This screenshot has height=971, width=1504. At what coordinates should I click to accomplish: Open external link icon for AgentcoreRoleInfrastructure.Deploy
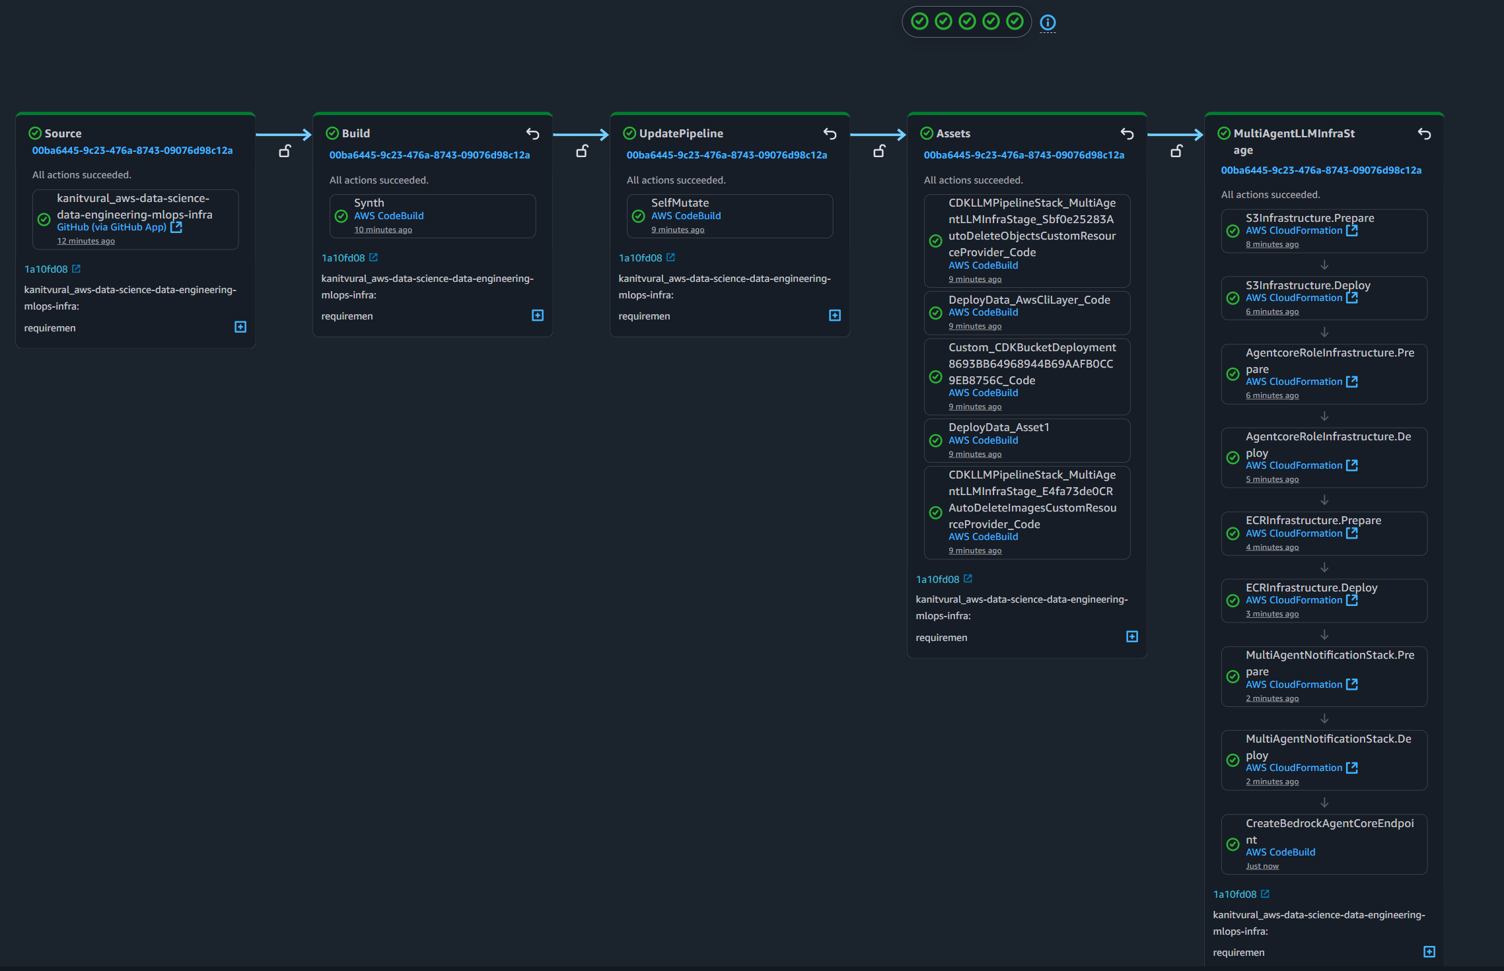pyautogui.click(x=1352, y=465)
